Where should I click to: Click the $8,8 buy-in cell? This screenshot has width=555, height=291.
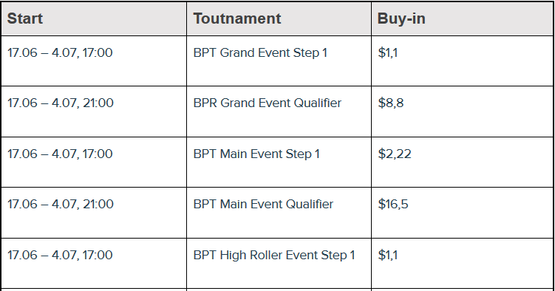click(x=463, y=112)
